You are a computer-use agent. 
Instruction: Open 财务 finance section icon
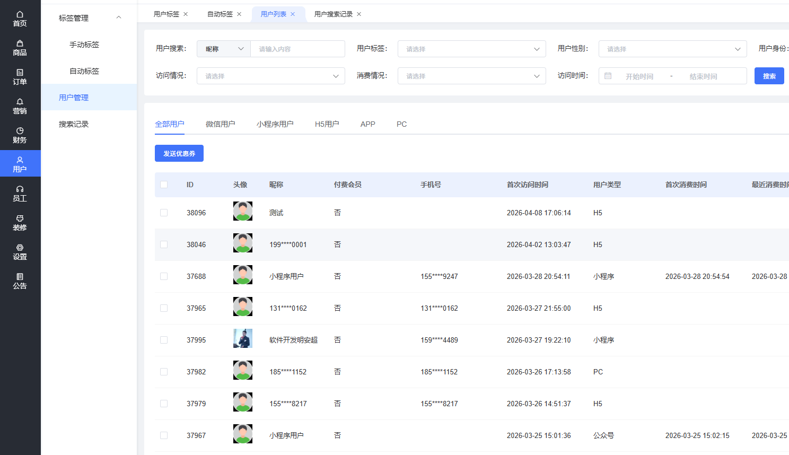click(x=20, y=131)
